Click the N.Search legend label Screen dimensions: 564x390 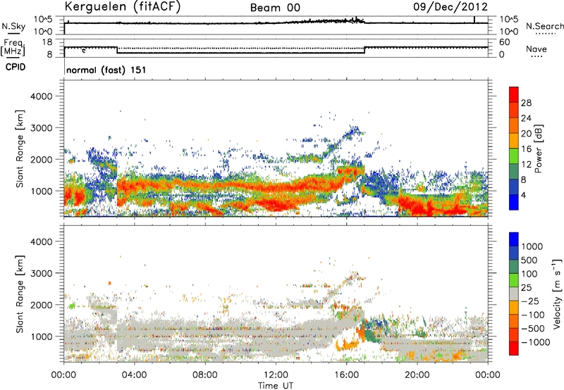coord(545,26)
